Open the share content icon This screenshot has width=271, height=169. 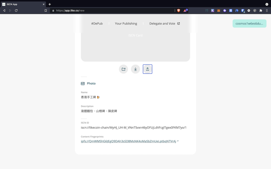click(x=123, y=69)
